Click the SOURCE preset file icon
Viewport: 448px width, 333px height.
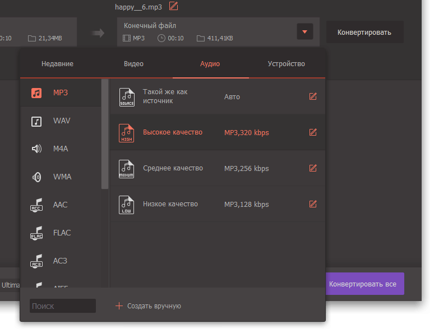click(127, 97)
